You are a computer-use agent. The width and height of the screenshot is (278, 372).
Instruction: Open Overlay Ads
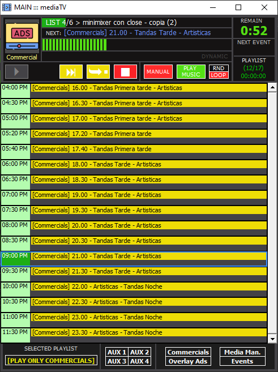188,361
